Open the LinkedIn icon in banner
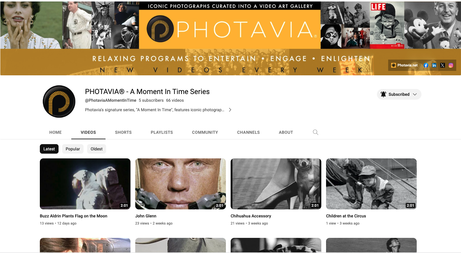 (434, 65)
